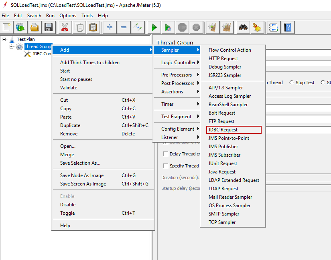
Task: Select Toggle in the context menu
Action: point(103,213)
